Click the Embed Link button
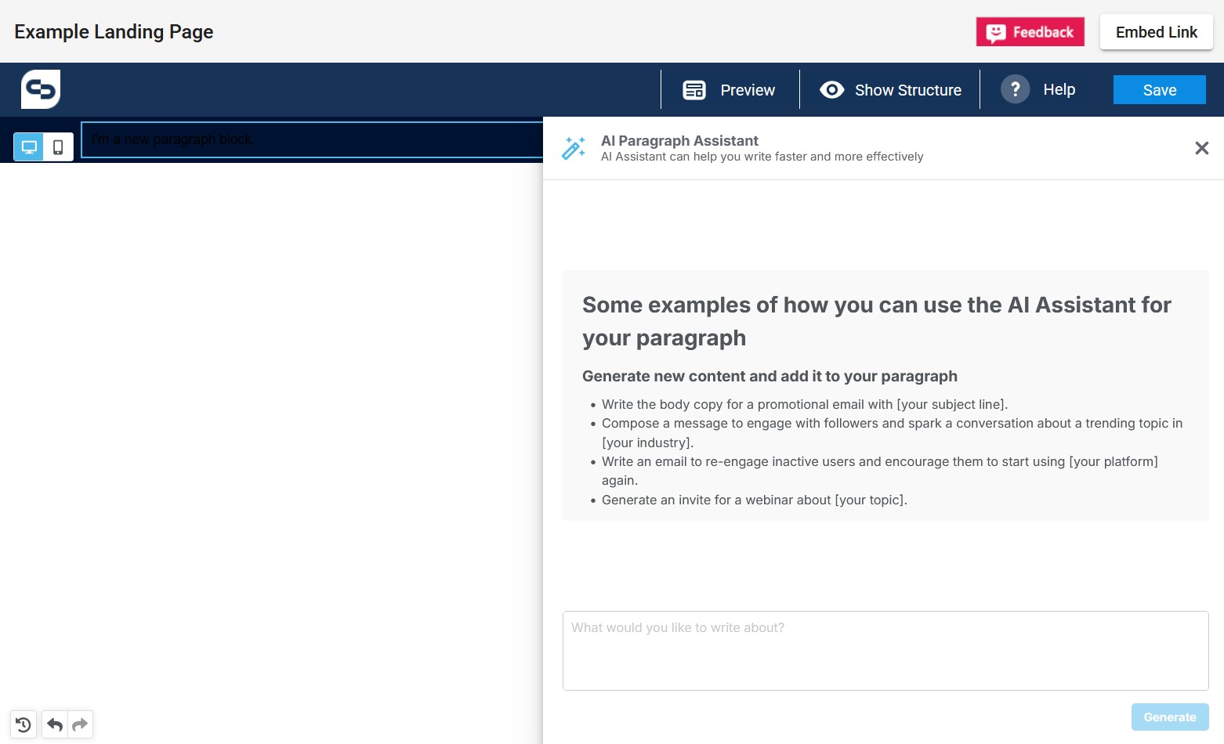 coord(1156,32)
